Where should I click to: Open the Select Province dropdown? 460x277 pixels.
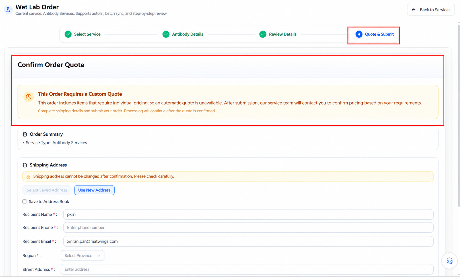(82, 256)
